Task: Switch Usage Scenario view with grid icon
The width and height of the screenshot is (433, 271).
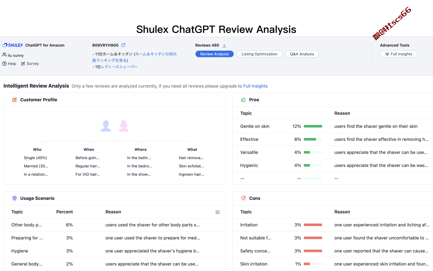Action: [218, 212]
